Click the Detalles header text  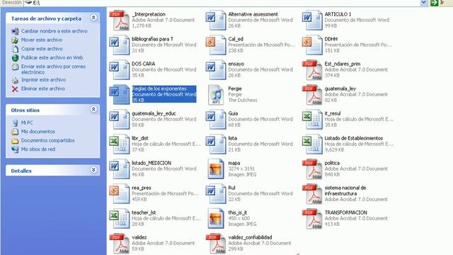pyautogui.click(x=21, y=171)
